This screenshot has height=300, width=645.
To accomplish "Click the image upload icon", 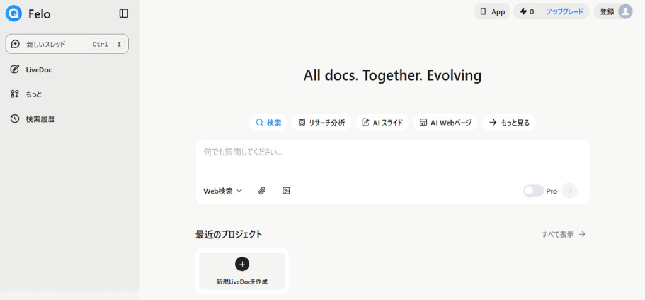I will tap(287, 191).
